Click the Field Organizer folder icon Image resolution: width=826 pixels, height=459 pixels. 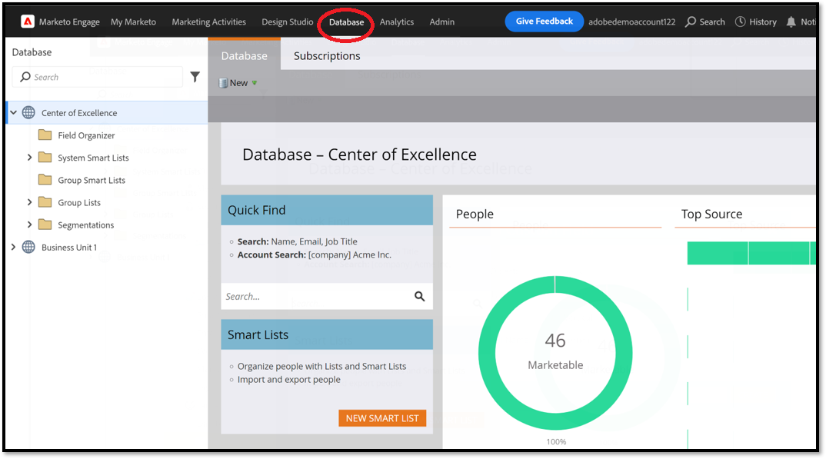(45, 135)
